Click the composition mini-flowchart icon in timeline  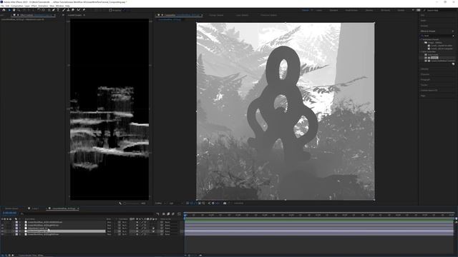click(158, 214)
